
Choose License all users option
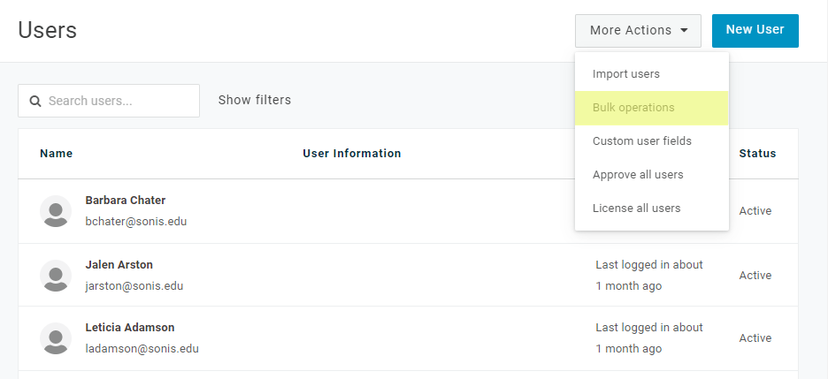tap(636, 208)
